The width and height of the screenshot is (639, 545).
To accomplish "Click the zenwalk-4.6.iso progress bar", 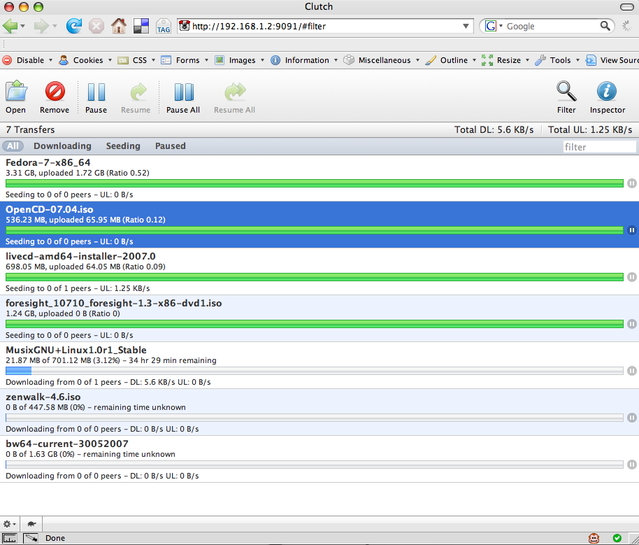I will 315,418.
